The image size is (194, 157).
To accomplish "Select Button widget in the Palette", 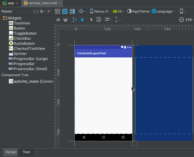I will coord(19,28).
